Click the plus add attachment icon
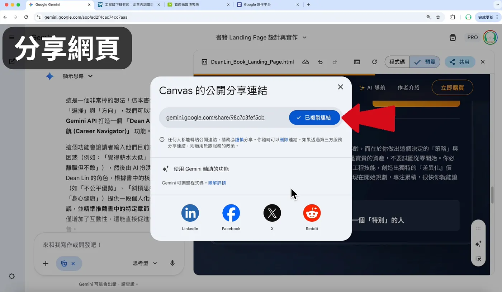 coord(46,264)
